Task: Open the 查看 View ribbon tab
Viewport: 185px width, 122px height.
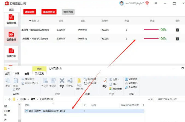Action: coord(27,73)
